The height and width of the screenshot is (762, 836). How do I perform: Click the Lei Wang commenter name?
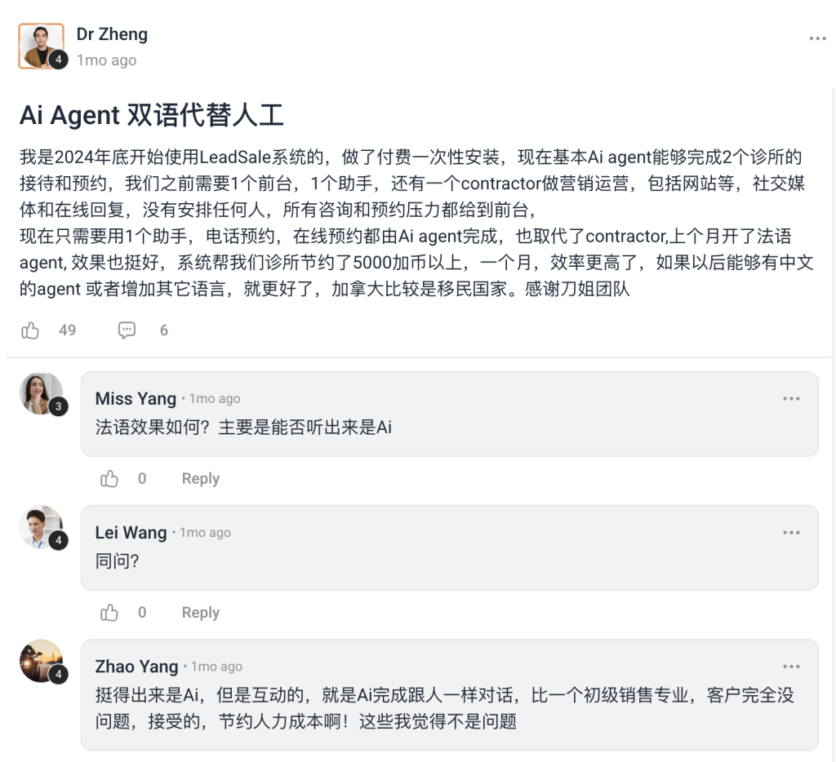coord(131,532)
